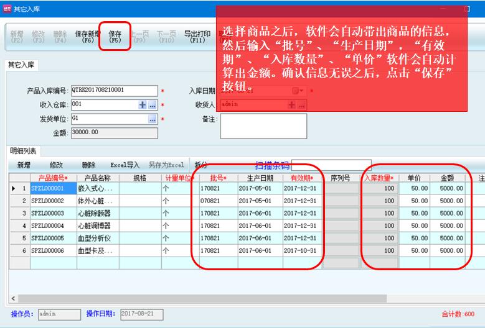485x328 pixels.
Task: Click the 扫描条码 input box
Action: (x=331, y=165)
